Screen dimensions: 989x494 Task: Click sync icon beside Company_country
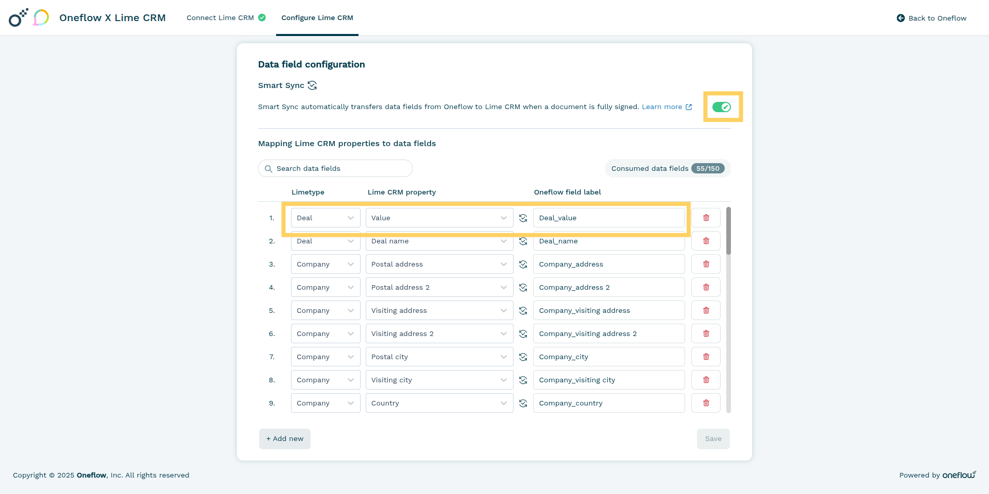coord(523,403)
